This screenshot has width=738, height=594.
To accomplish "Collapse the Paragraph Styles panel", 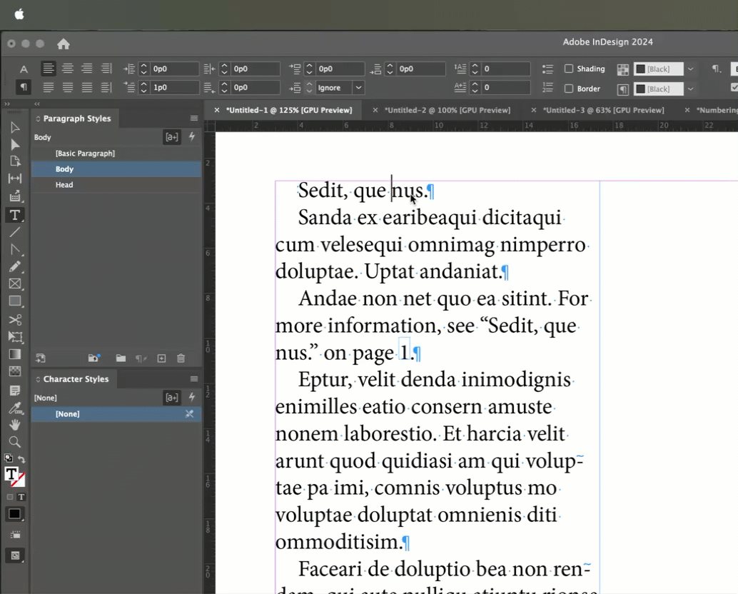I will click(38, 119).
